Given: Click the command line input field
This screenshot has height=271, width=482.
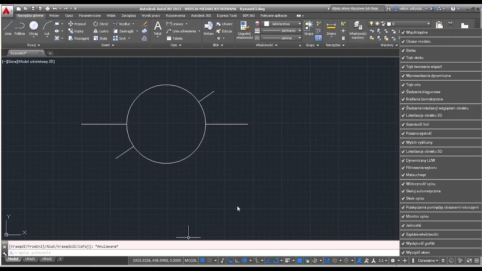Looking at the screenshot, I should (203, 253).
